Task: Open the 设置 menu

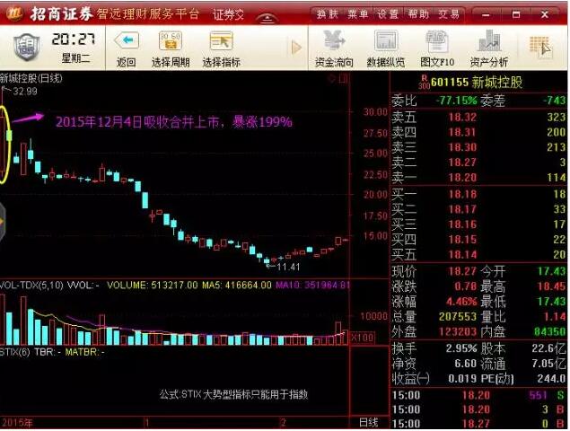Action: [x=388, y=14]
